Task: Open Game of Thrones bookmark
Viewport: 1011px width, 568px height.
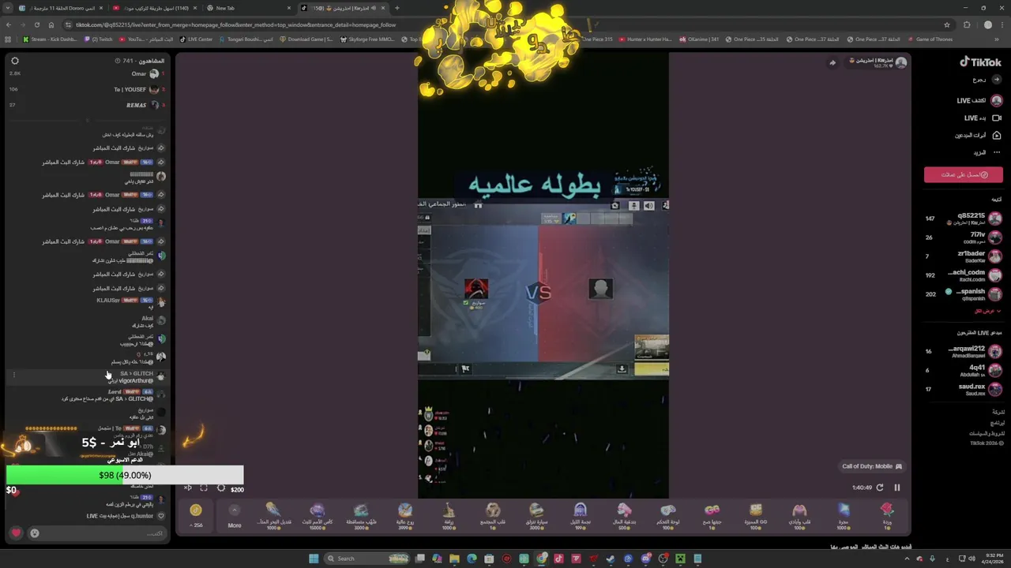Action: point(930,39)
